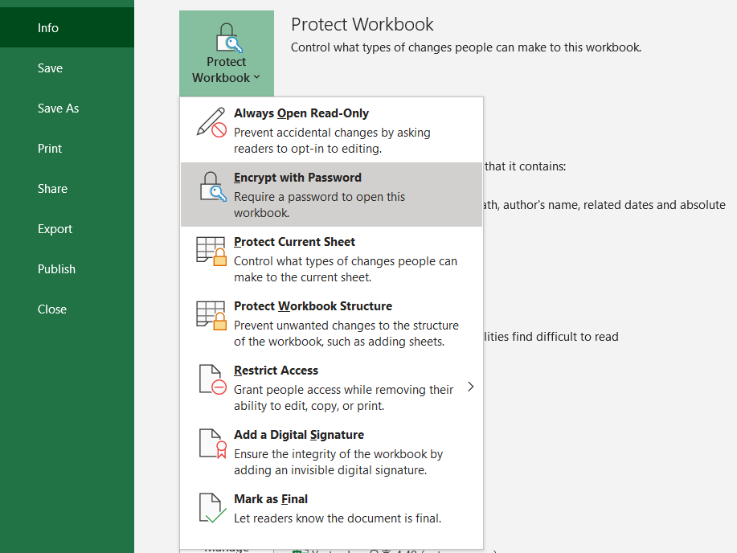Click 'Prevent unwanted changes to the structure' description
Screen dimensions: 737x553
346,326
